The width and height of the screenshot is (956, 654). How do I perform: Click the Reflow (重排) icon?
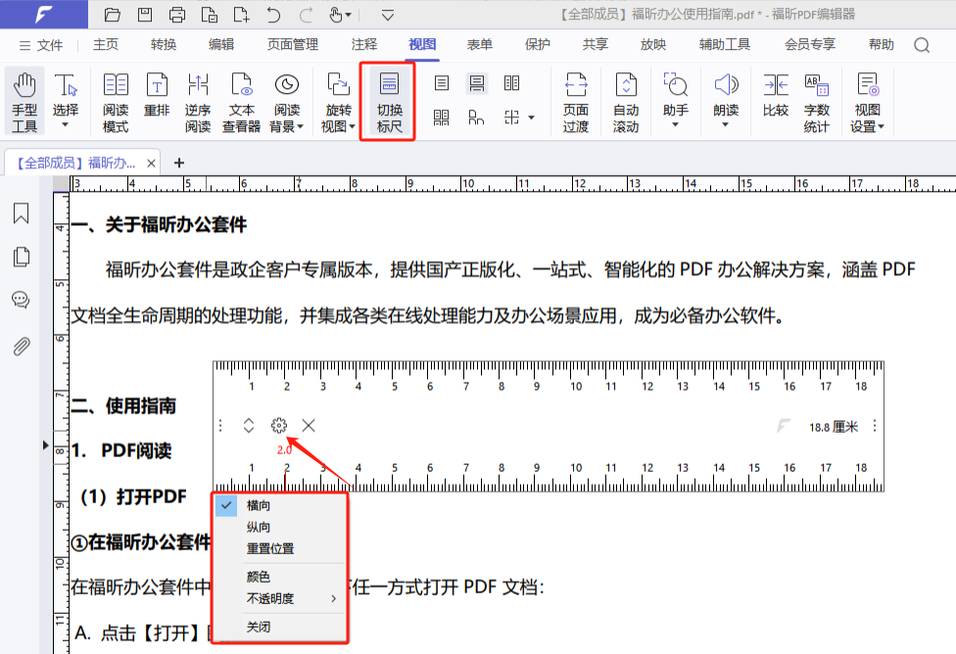coord(156,102)
